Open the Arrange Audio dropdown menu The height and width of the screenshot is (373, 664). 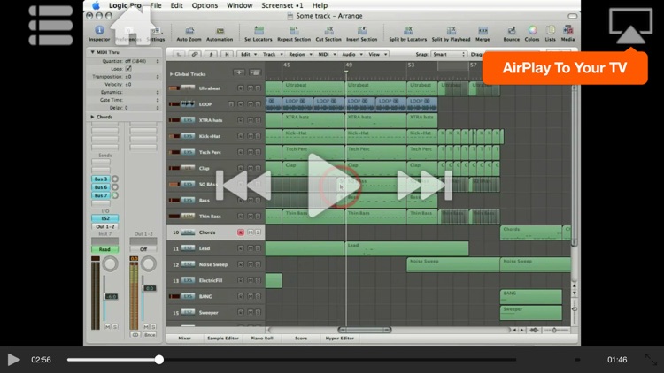pyautogui.click(x=351, y=54)
